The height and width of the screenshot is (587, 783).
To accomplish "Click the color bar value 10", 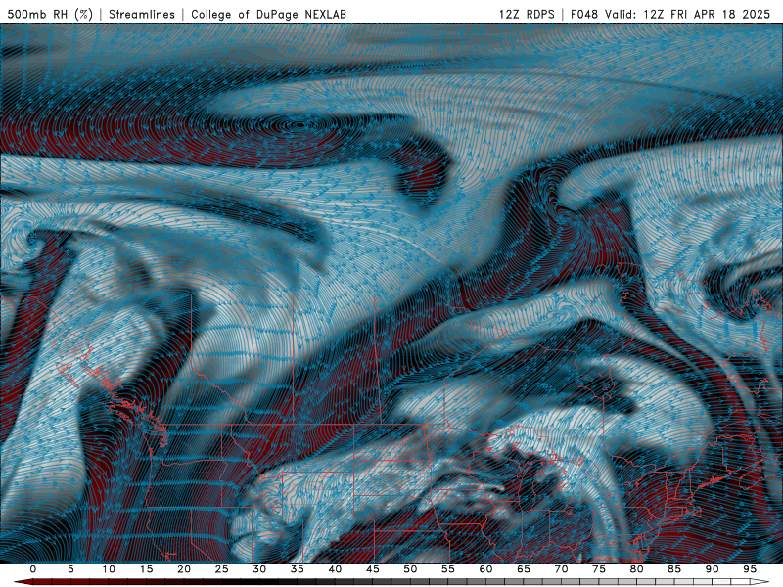I will coord(109,569).
